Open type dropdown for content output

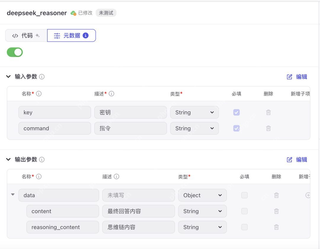click(202, 211)
